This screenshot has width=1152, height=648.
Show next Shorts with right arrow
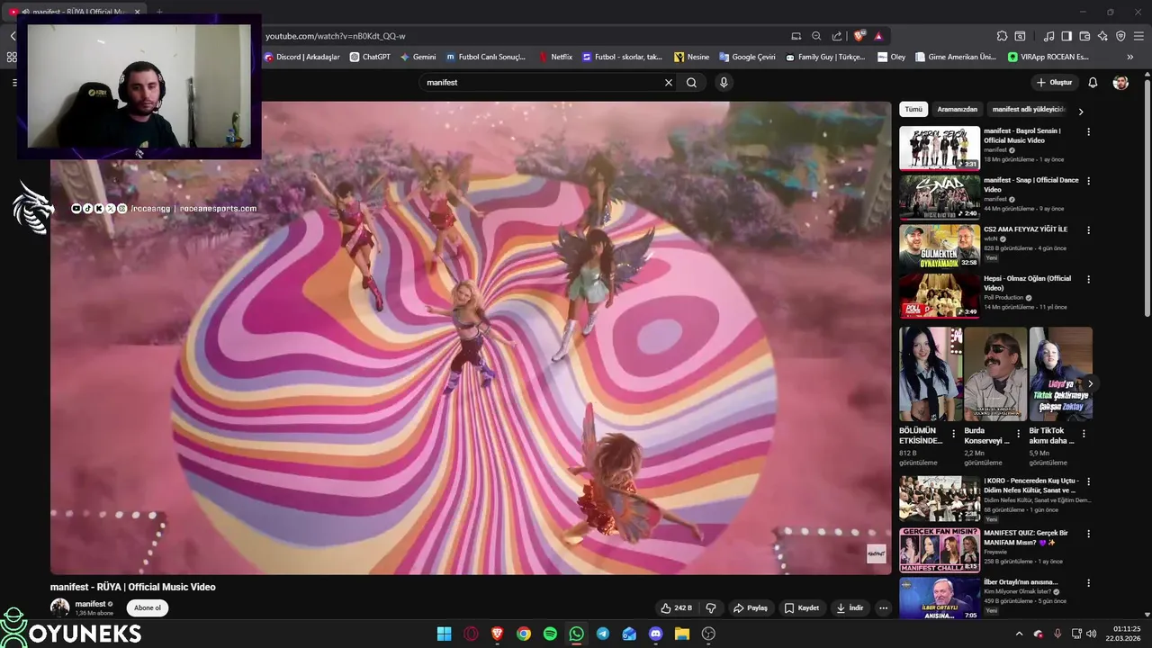[x=1090, y=383]
